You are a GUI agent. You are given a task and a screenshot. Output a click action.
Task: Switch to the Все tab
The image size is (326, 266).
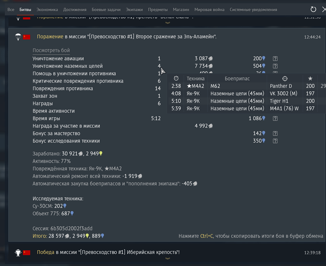click(x=11, y=9)
